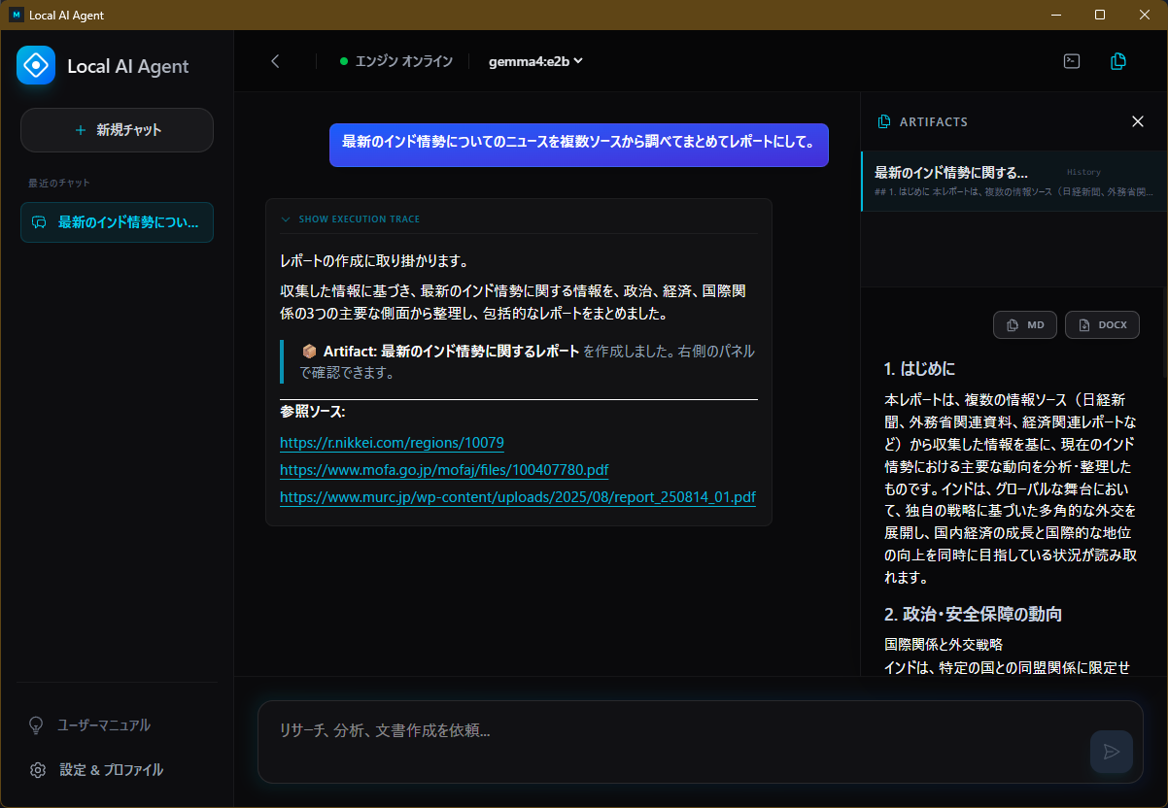Screen dimensions: 1168x808
Task: Click the back arrow in the header
Action: click(275, 61)
